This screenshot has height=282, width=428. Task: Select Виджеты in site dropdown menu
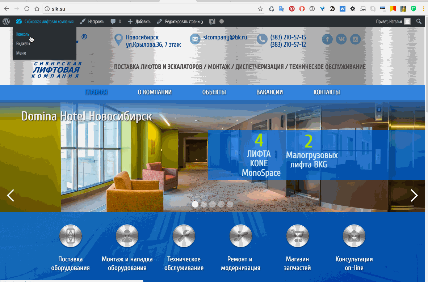(x=23, y=44)
